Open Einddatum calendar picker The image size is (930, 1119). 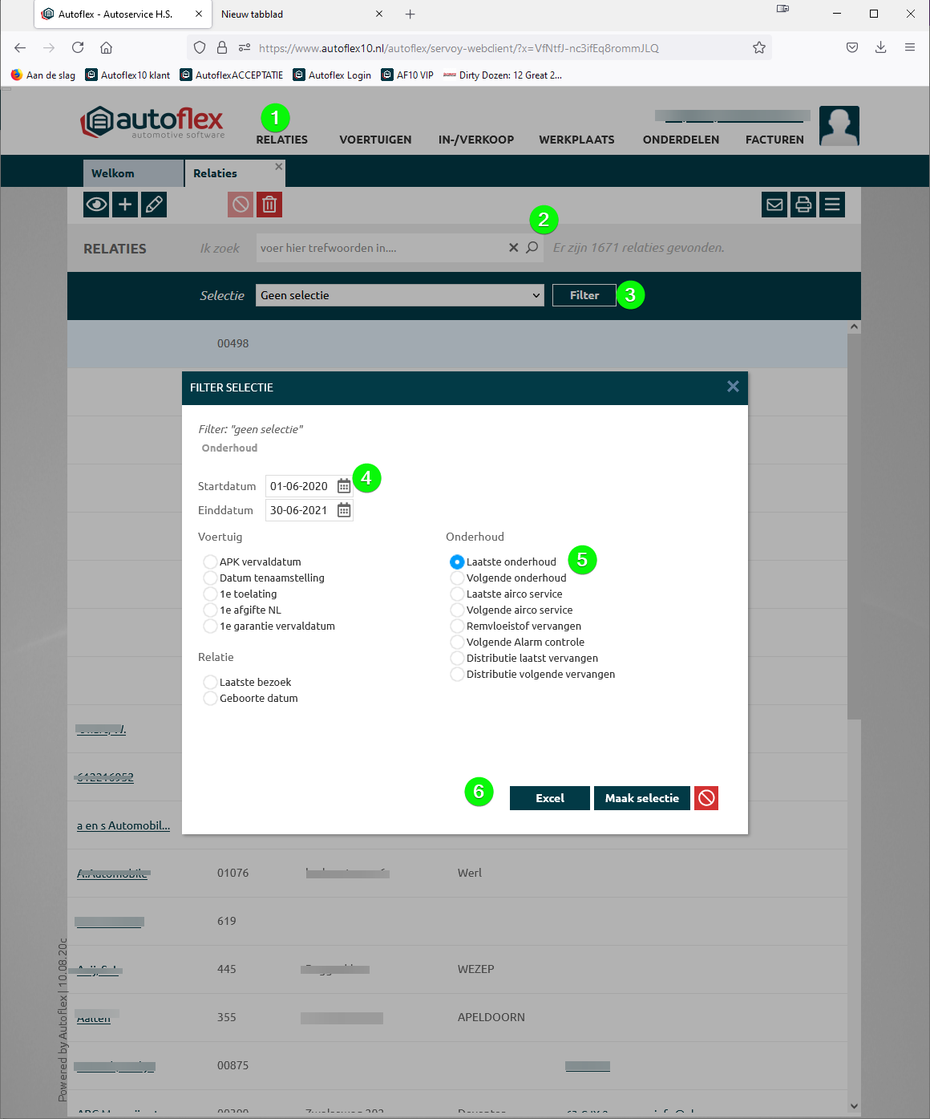pyautogui.click(x=344, y=510)
